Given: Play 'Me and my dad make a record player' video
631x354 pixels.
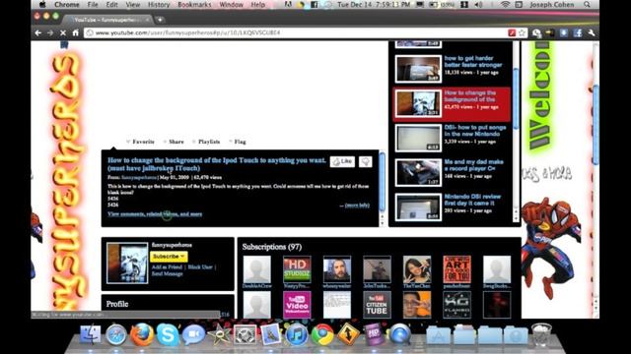Looking at the screenshot, I should (453, 172).
